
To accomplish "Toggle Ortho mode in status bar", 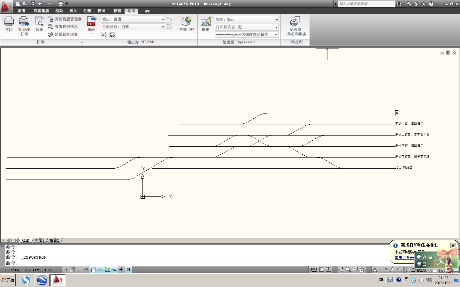I will pyautogui.click(x=79, y=270).
